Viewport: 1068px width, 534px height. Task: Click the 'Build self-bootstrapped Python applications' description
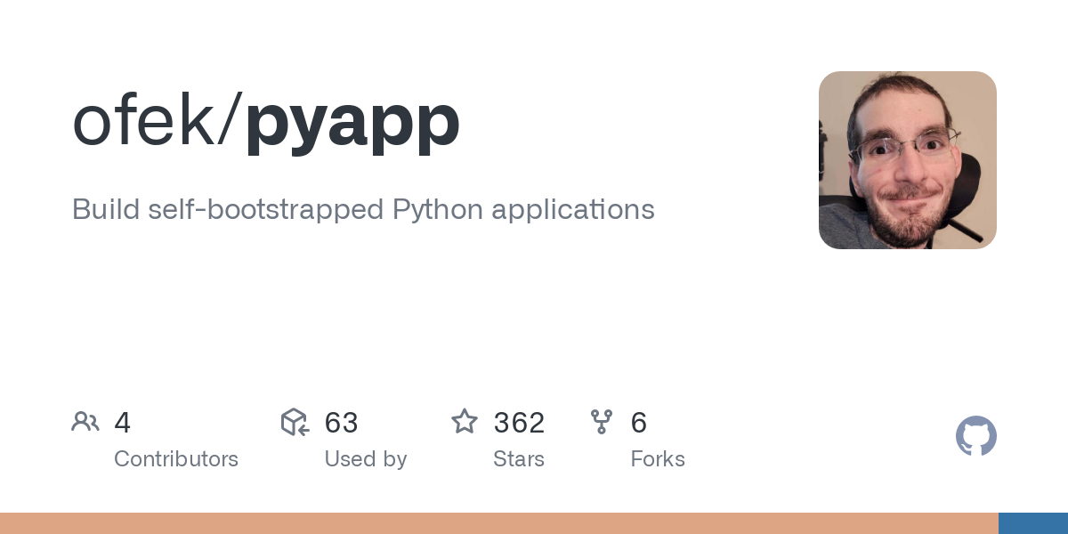pyautogui.click(x=363, y=210)
